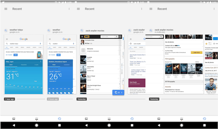This screenshot has width=218, height=129.
Task: Tap Android overview square in first screen
Action: pyautogui.click(x=59, y=125)
